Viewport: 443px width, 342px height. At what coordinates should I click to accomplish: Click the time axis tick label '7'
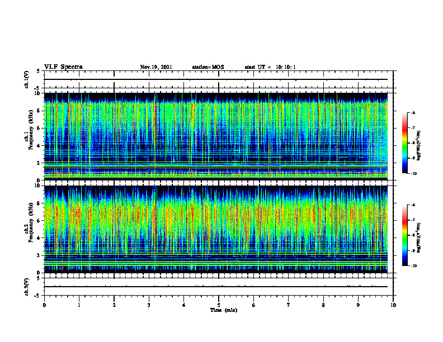289,305
